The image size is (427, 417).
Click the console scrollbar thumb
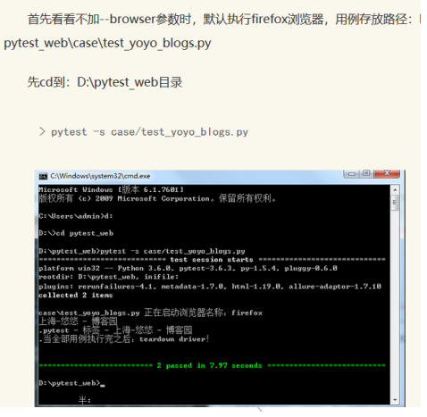point(395,203)
